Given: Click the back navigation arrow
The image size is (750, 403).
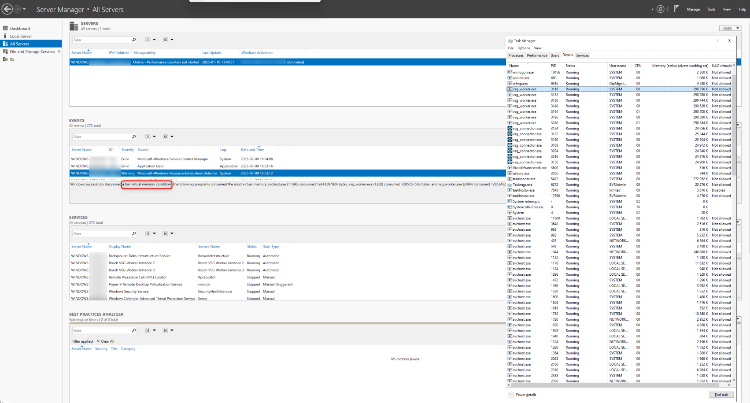Looking at the screenshot, I should click(x=7, y=9).
